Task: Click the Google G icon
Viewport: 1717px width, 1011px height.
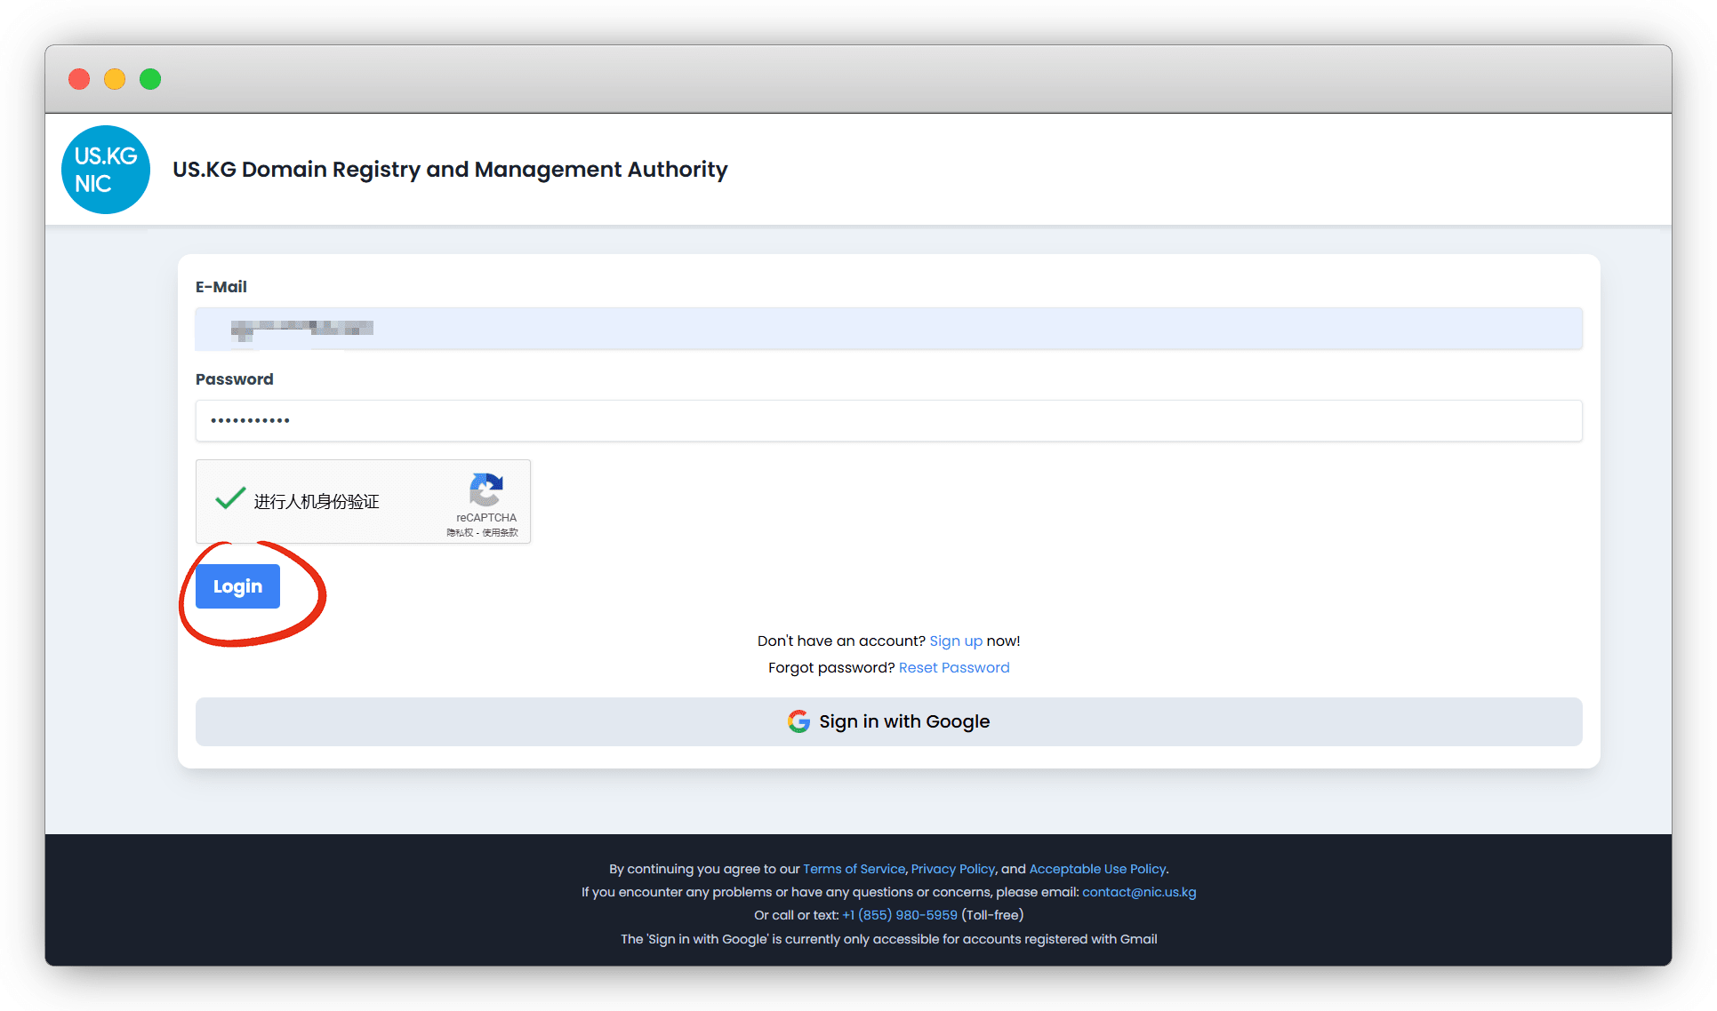Action: (x=798, y=721)
